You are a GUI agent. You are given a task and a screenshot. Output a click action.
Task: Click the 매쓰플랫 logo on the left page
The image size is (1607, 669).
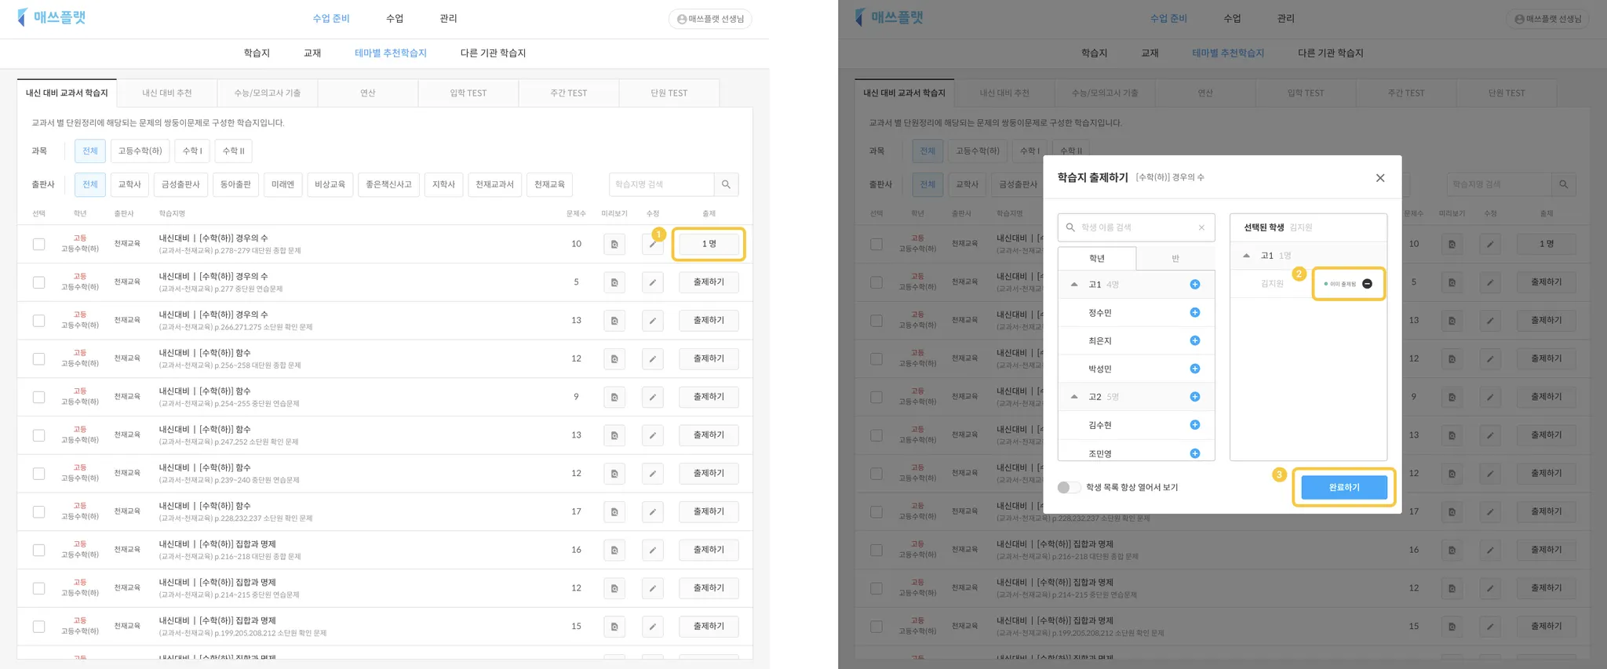(52, 17)
